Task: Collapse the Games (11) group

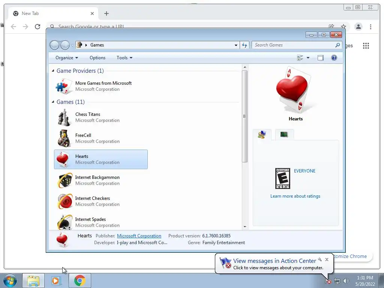Action: point(53,102)
